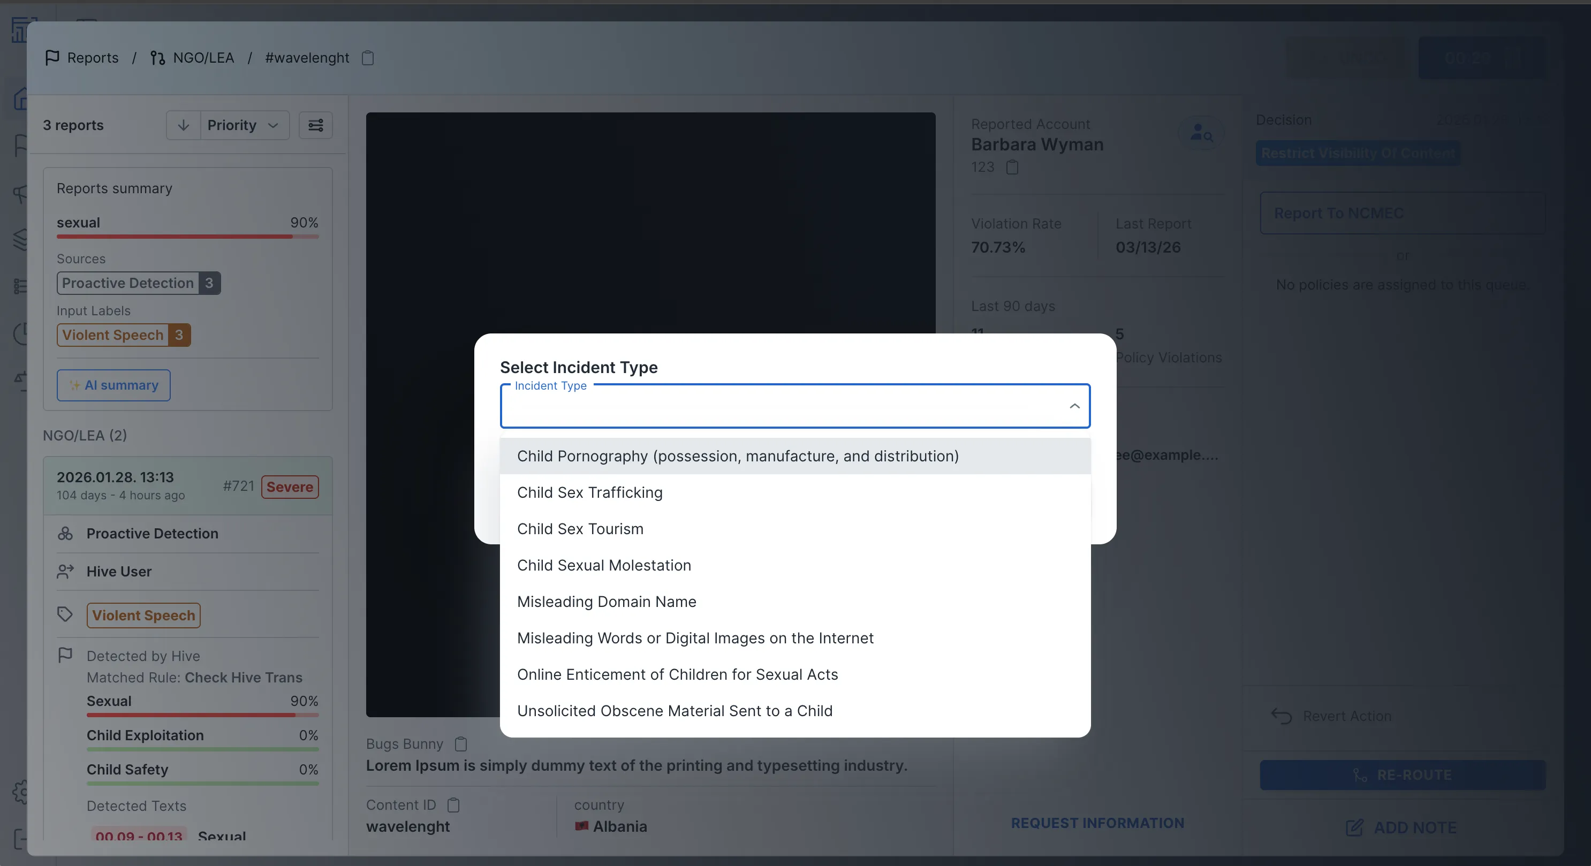Screen dimensions: 1591x866
Task: Choose Misleading Domain Name option
Action: pyautogui.click(x=795, y=602)
